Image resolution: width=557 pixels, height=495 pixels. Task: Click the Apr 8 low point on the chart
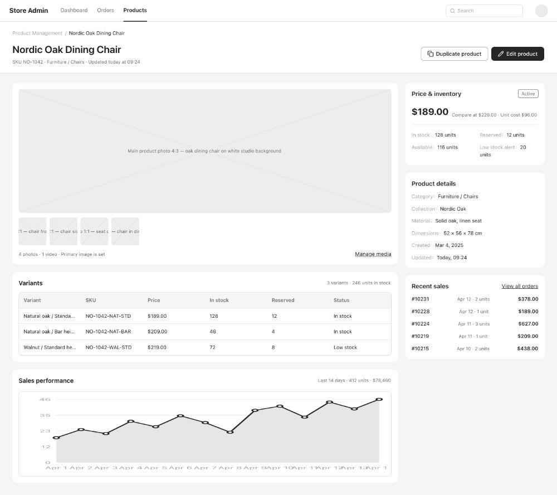[x=230, y=432]
